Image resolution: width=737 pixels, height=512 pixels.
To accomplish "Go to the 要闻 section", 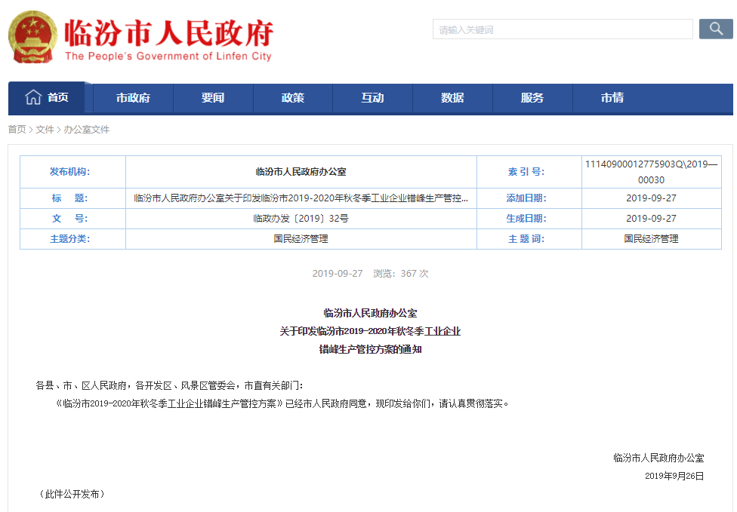I will point(213,97).
